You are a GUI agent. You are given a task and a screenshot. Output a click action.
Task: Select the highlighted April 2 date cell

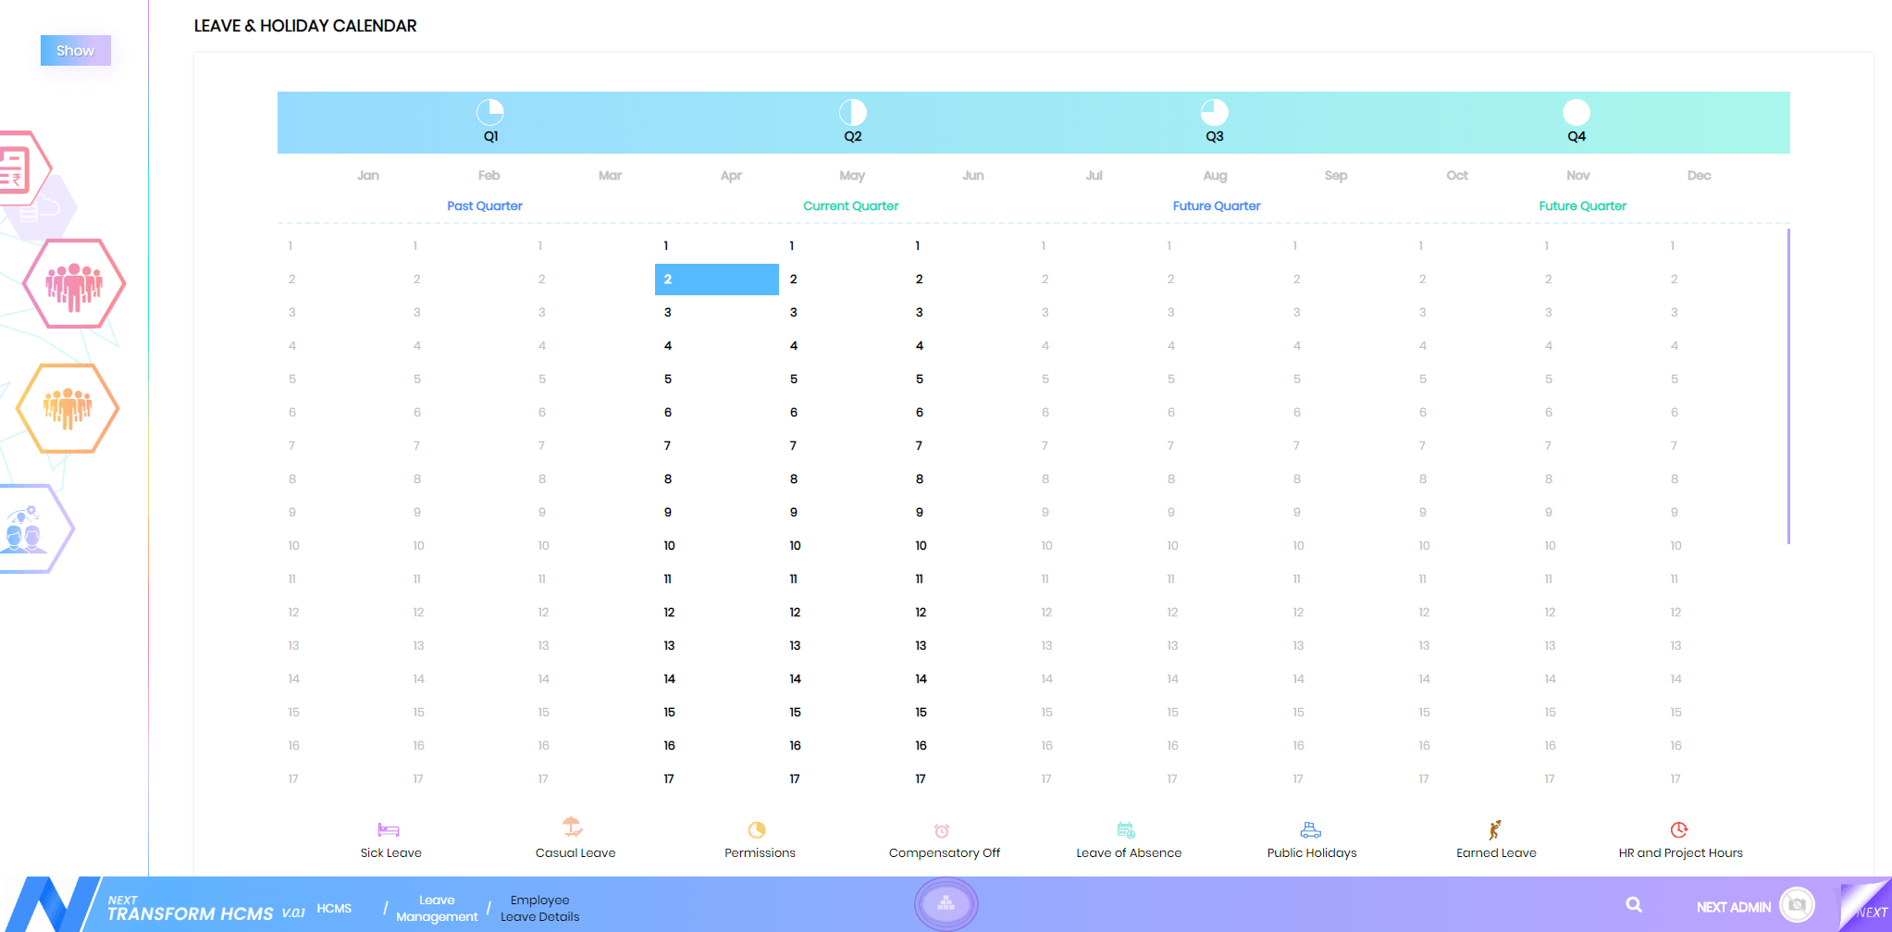(716, 280)
